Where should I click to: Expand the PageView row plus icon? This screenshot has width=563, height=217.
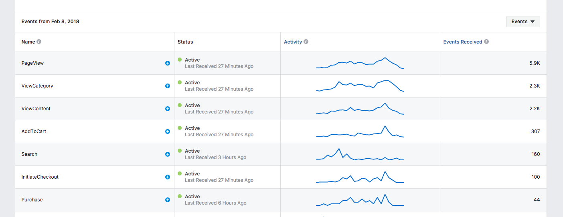point(168,63)
